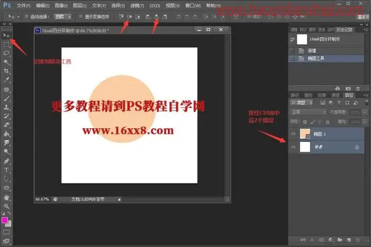Select the Hand tool

[6, 198]
